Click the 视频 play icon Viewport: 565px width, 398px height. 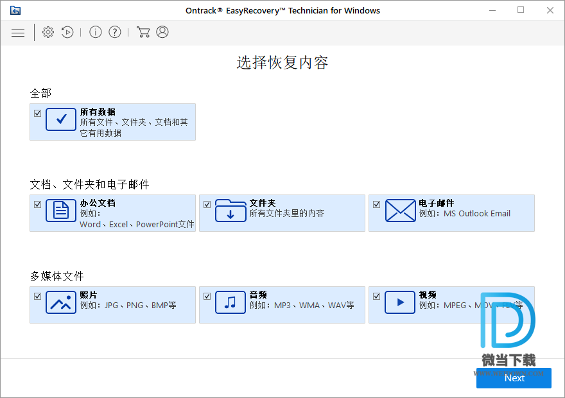click(x=400, y=302)
